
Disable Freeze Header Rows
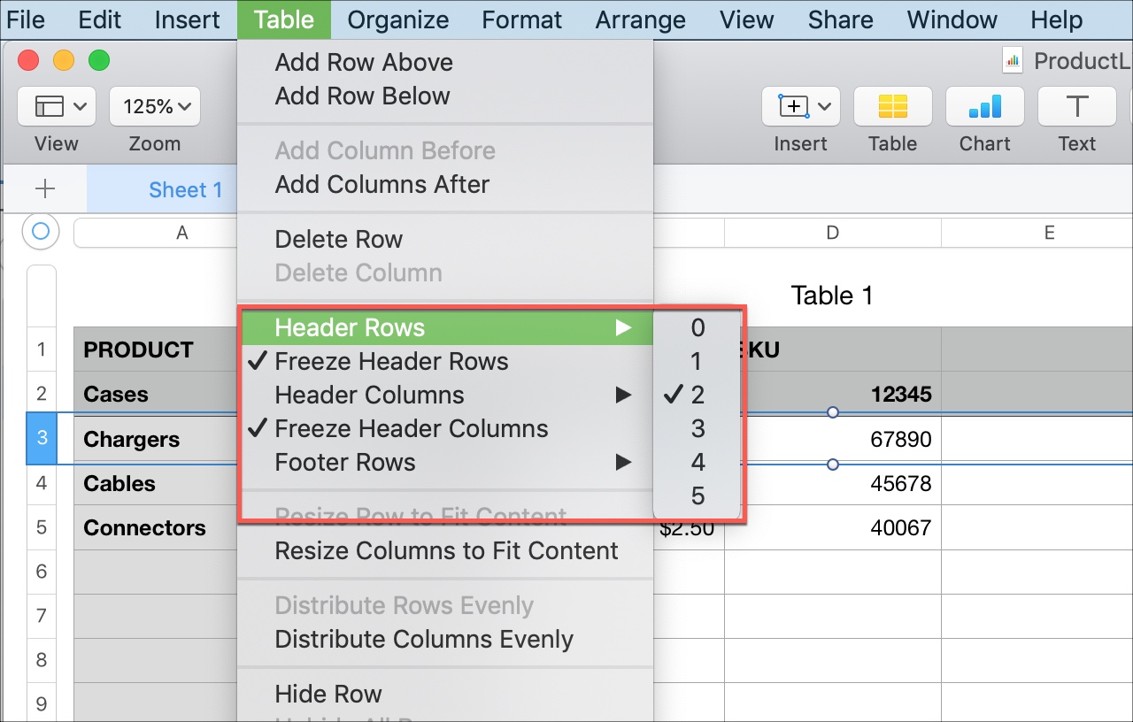tap(390, 361)
